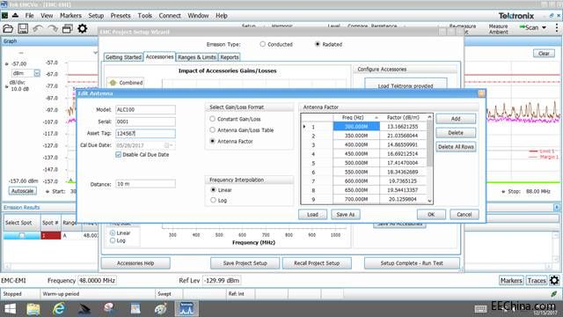The image size is (563, 317).
Task: Open the Markers menu
Action: point(70,16)
